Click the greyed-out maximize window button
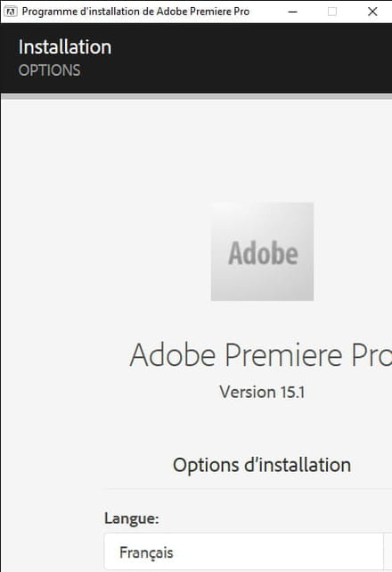 (332, 12)
